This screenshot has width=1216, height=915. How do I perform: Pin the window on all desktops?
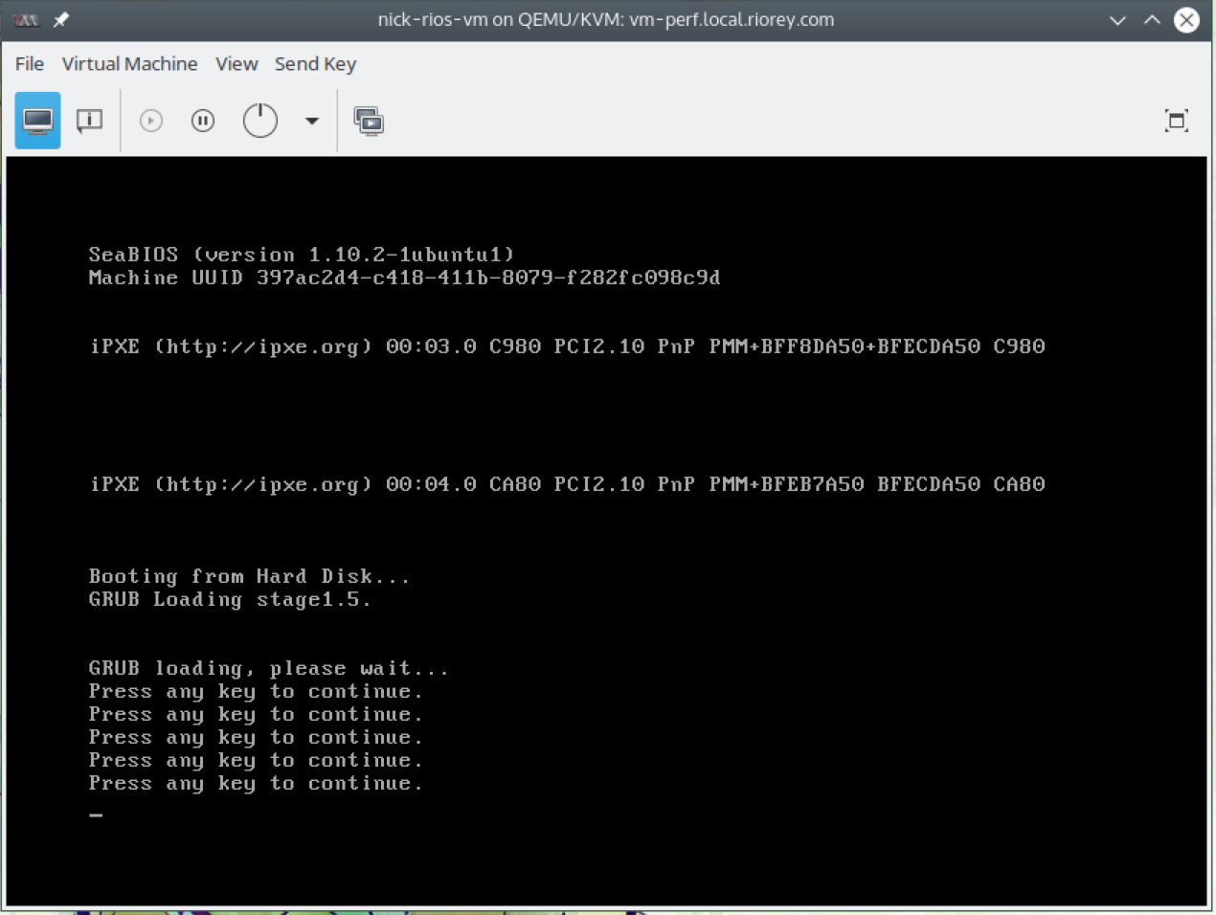click(61, 19)
